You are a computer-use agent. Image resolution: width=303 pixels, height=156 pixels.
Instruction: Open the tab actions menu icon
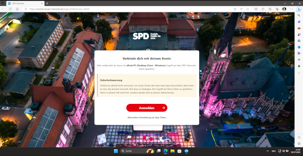(3, 3)
